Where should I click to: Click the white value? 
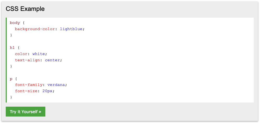pos(39,54)
